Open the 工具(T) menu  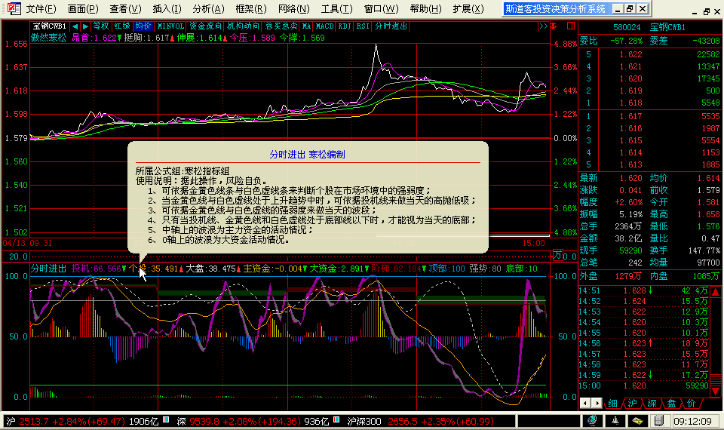(336, 9)
